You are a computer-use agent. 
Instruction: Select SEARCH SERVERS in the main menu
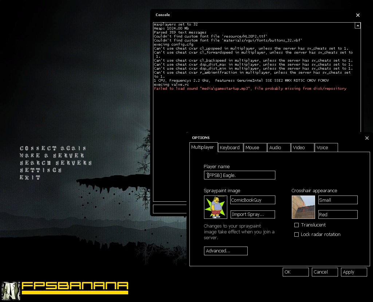55,163
